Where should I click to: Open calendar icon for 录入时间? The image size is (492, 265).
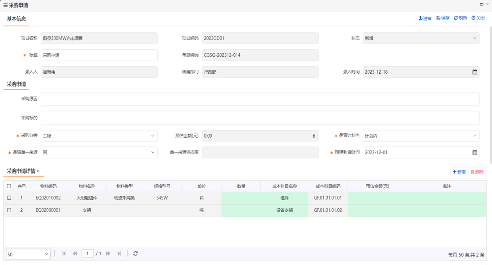pyautogui.click(x=475, y=72)
